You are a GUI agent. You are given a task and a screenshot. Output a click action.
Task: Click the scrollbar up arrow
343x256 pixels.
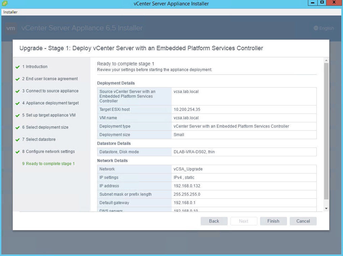326,60
